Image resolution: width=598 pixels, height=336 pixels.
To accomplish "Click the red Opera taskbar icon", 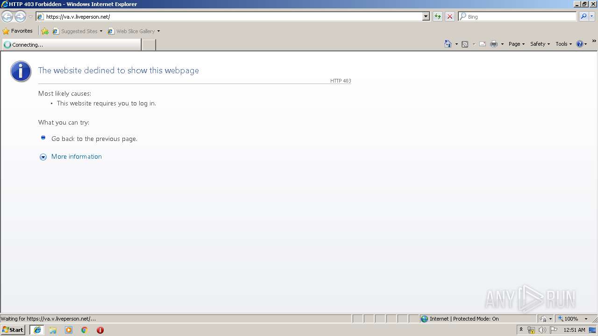I will click(x=100, y=330).
